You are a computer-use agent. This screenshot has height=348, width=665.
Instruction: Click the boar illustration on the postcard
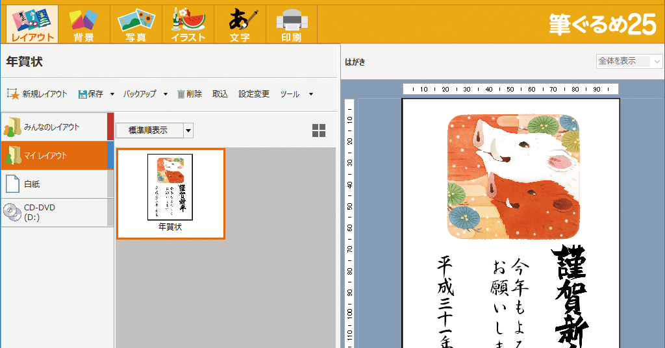coord(514,177)
